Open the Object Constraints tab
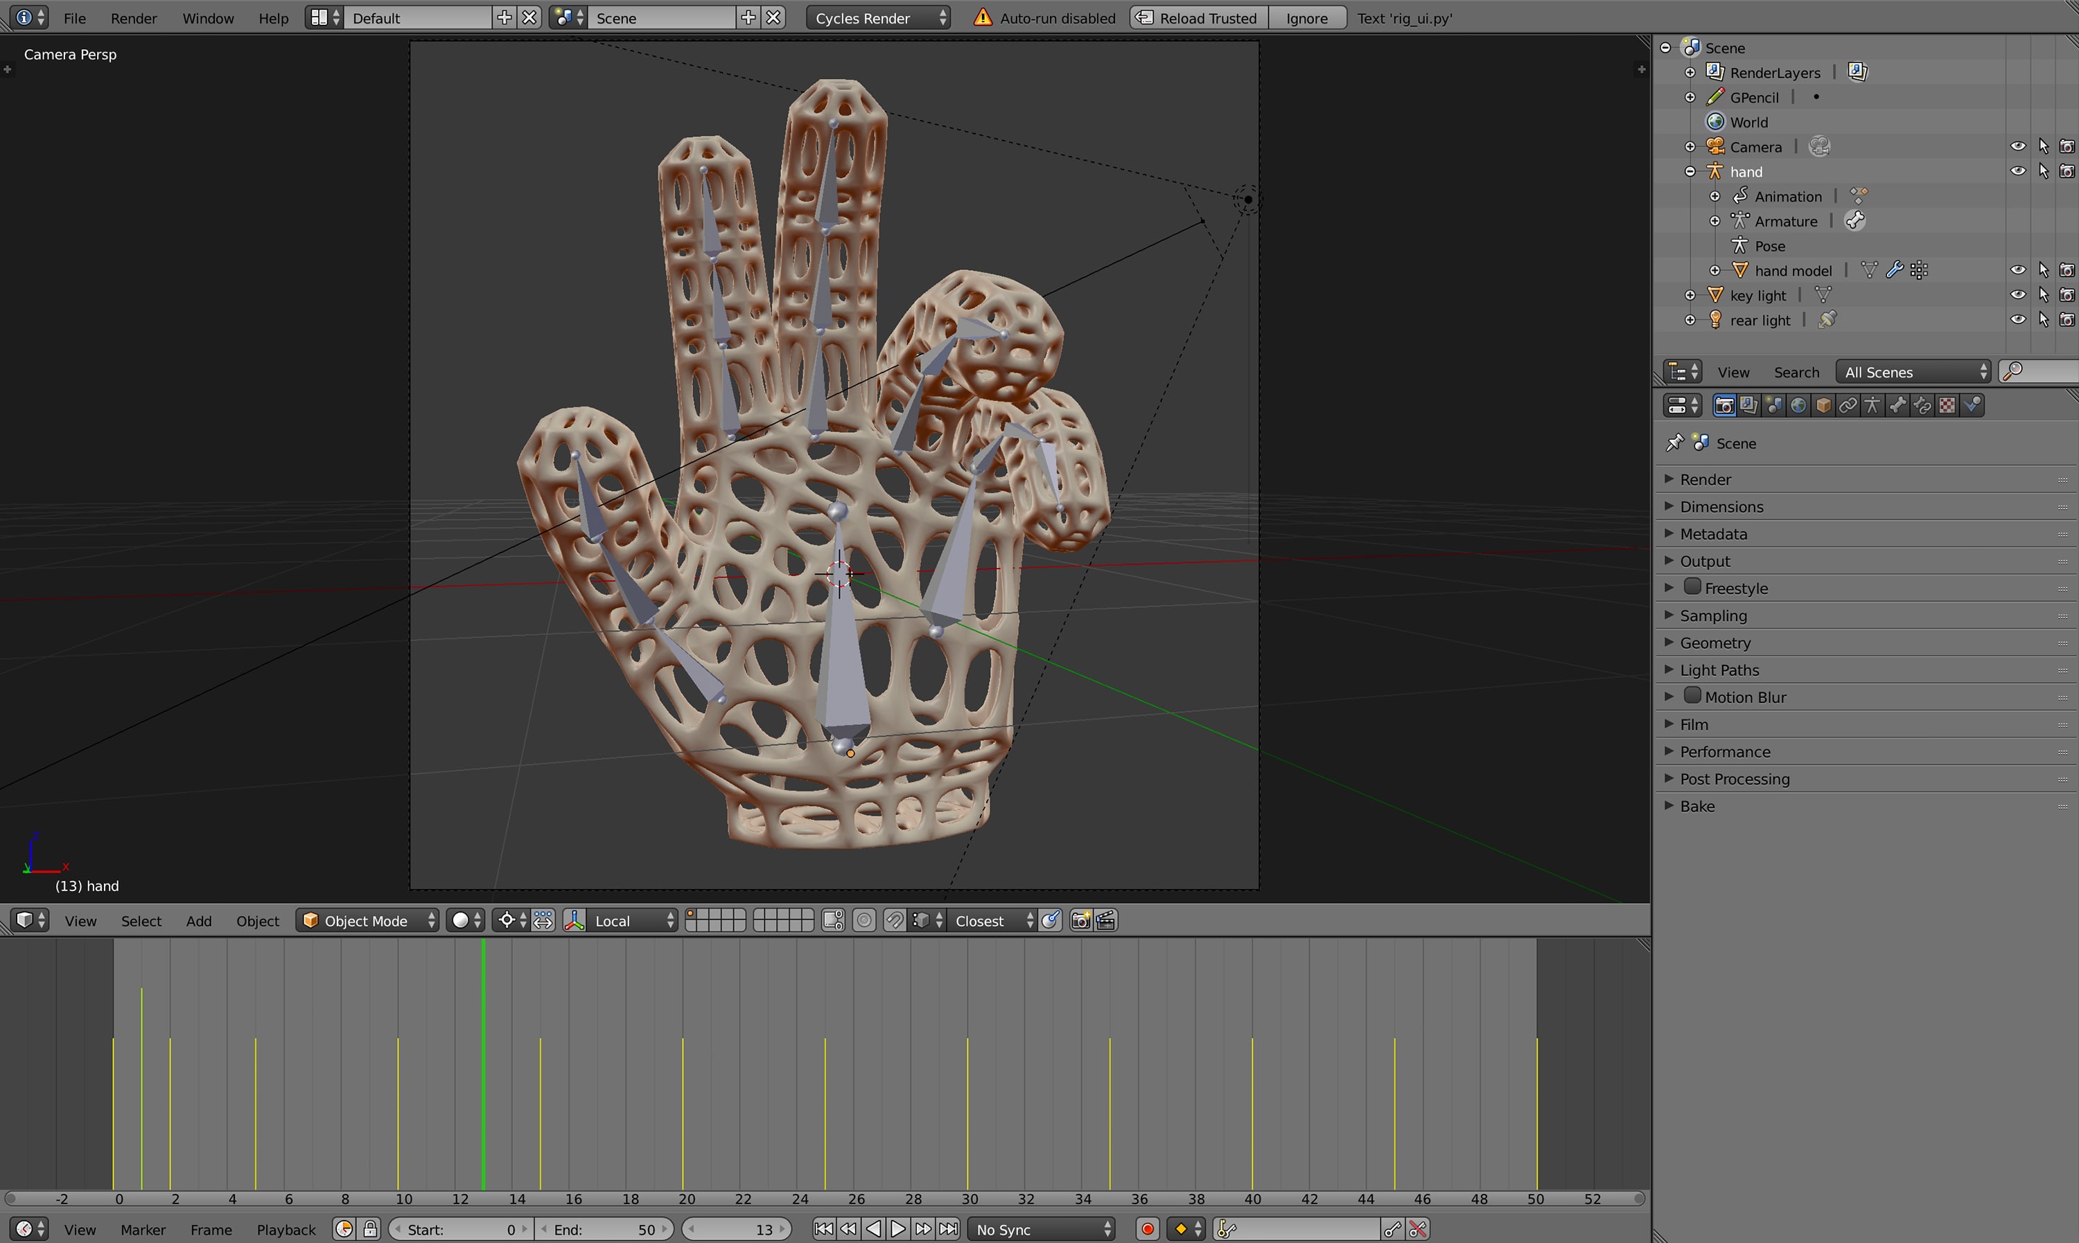Viewport: 2079px width, 1243px height. (x=1847, y=404)
